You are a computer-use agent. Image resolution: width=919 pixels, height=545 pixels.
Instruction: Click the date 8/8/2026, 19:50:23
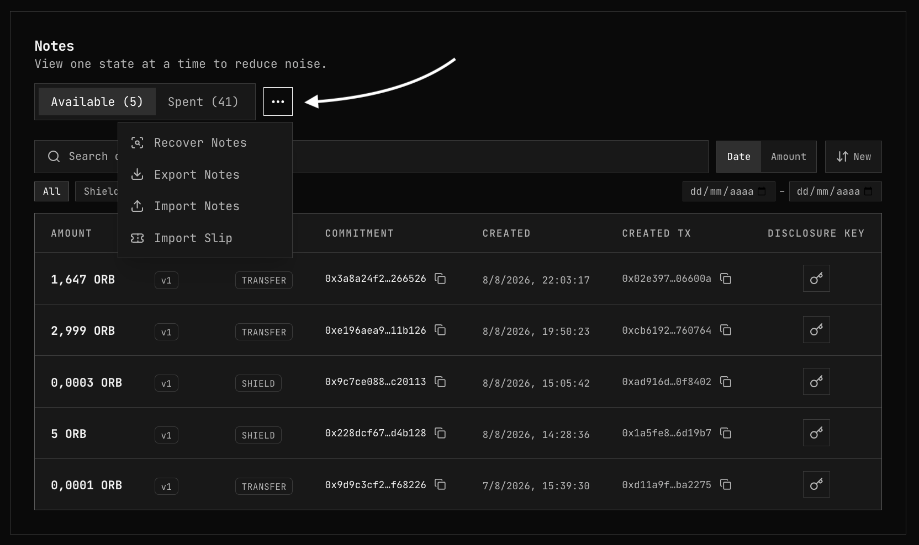pyautogui.click(x=536, y=332)
